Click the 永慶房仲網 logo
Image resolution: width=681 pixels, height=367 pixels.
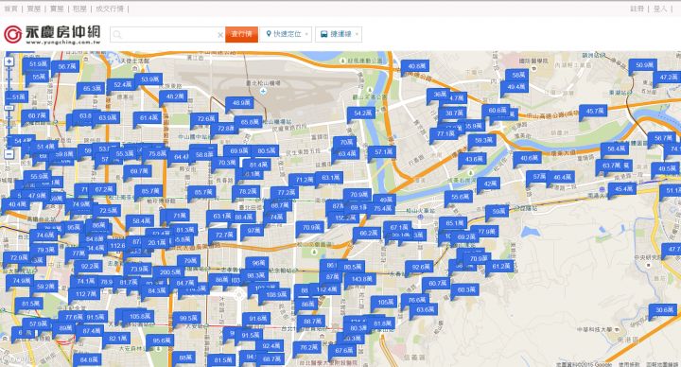point(52,34)
